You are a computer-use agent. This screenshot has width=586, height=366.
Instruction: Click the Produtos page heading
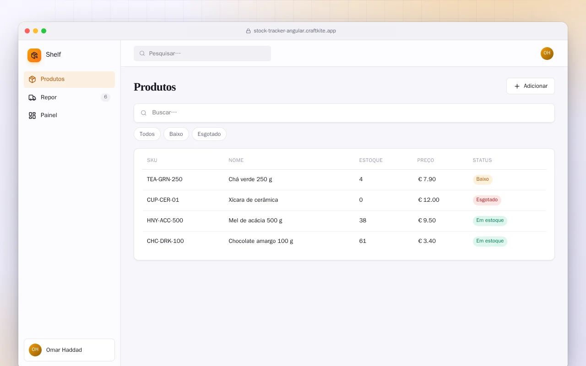point(155,87)
